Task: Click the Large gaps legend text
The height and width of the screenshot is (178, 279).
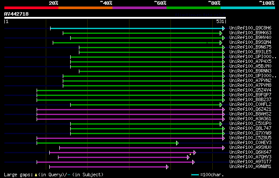Action: (x=18, y=175)
